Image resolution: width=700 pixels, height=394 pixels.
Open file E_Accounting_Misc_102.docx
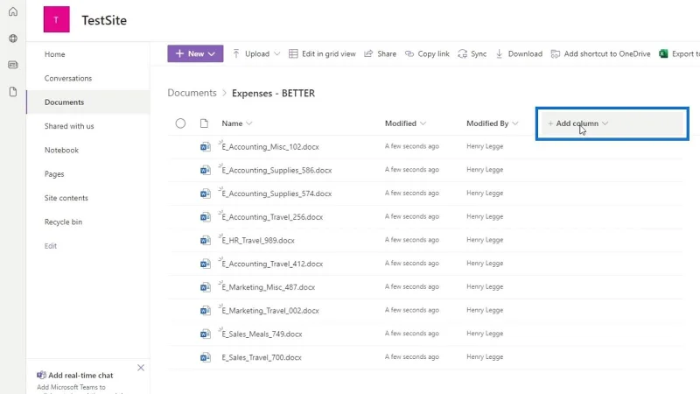[x=270, y=146]
